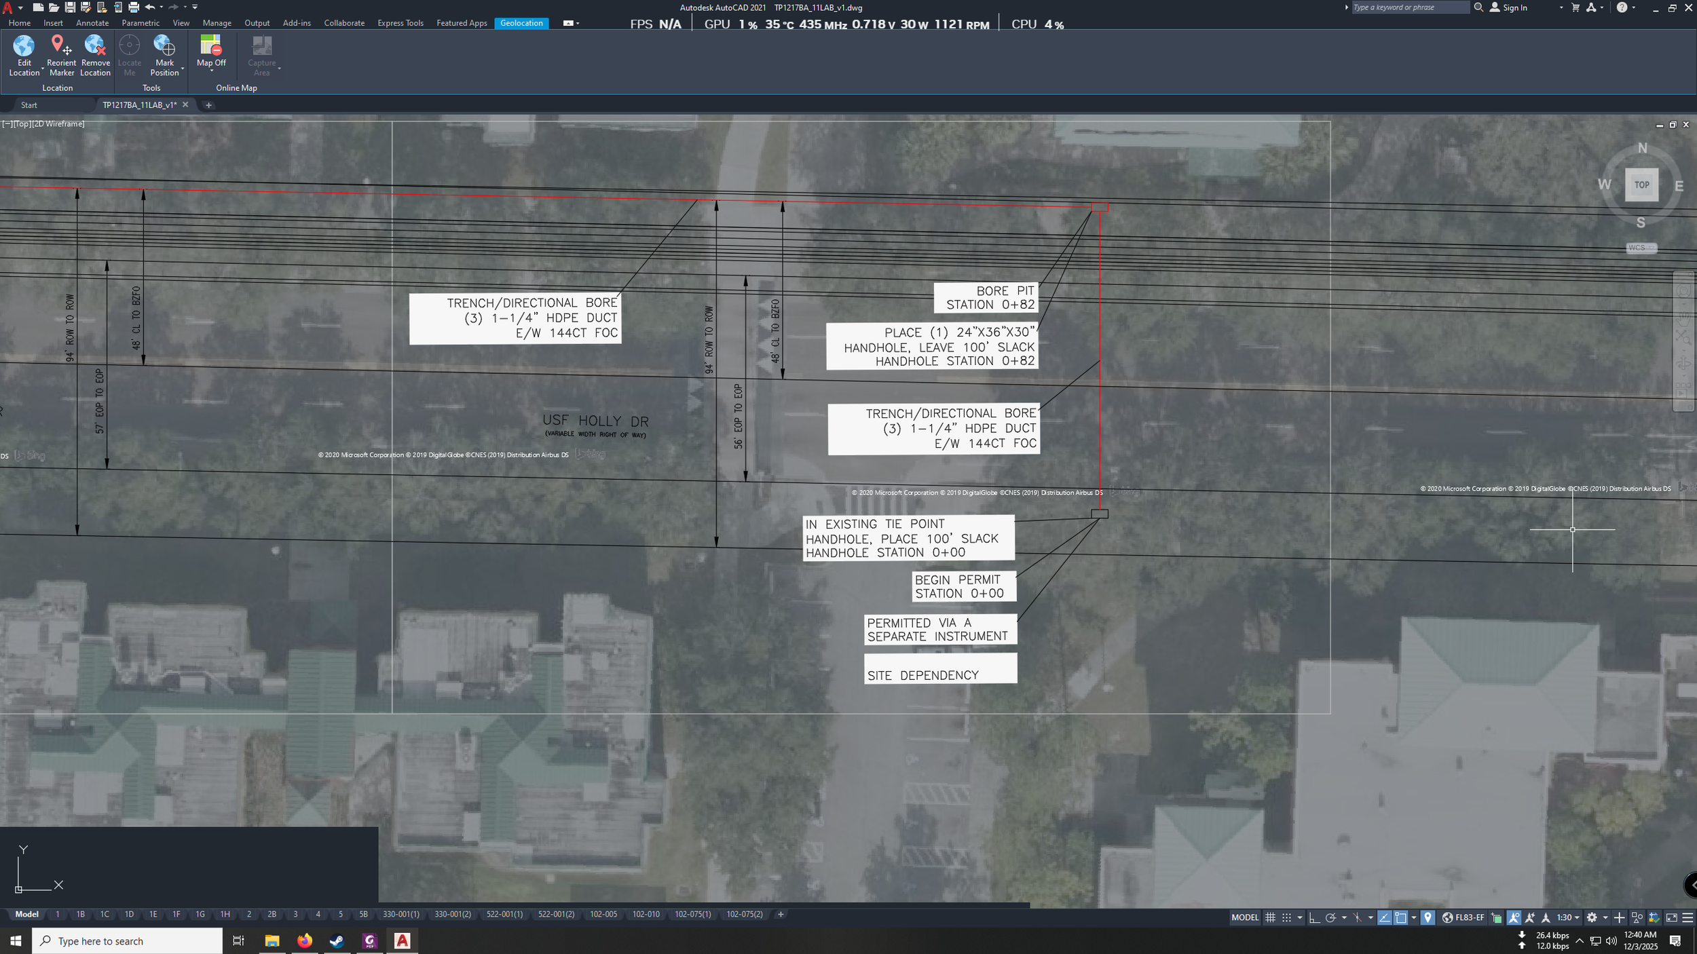Click the Customization menu icon in status bar
1697x954 pixels.
click(1688, 917)
